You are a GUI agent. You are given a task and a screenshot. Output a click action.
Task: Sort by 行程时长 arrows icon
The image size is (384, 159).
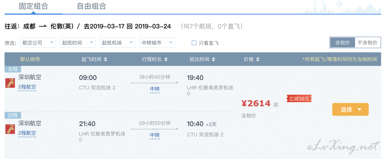(x=166, y=59)
